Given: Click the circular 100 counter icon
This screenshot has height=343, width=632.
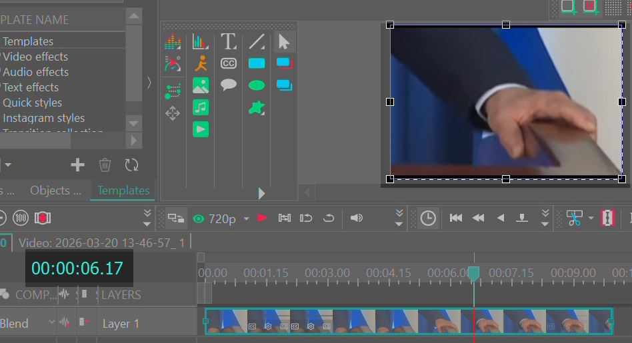Looking at the screenshot, I should tap(21, 218).
